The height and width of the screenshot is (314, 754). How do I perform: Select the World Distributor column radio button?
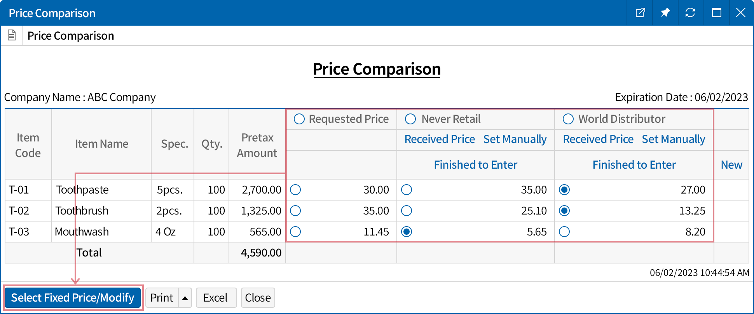click(x=568, y=119)
